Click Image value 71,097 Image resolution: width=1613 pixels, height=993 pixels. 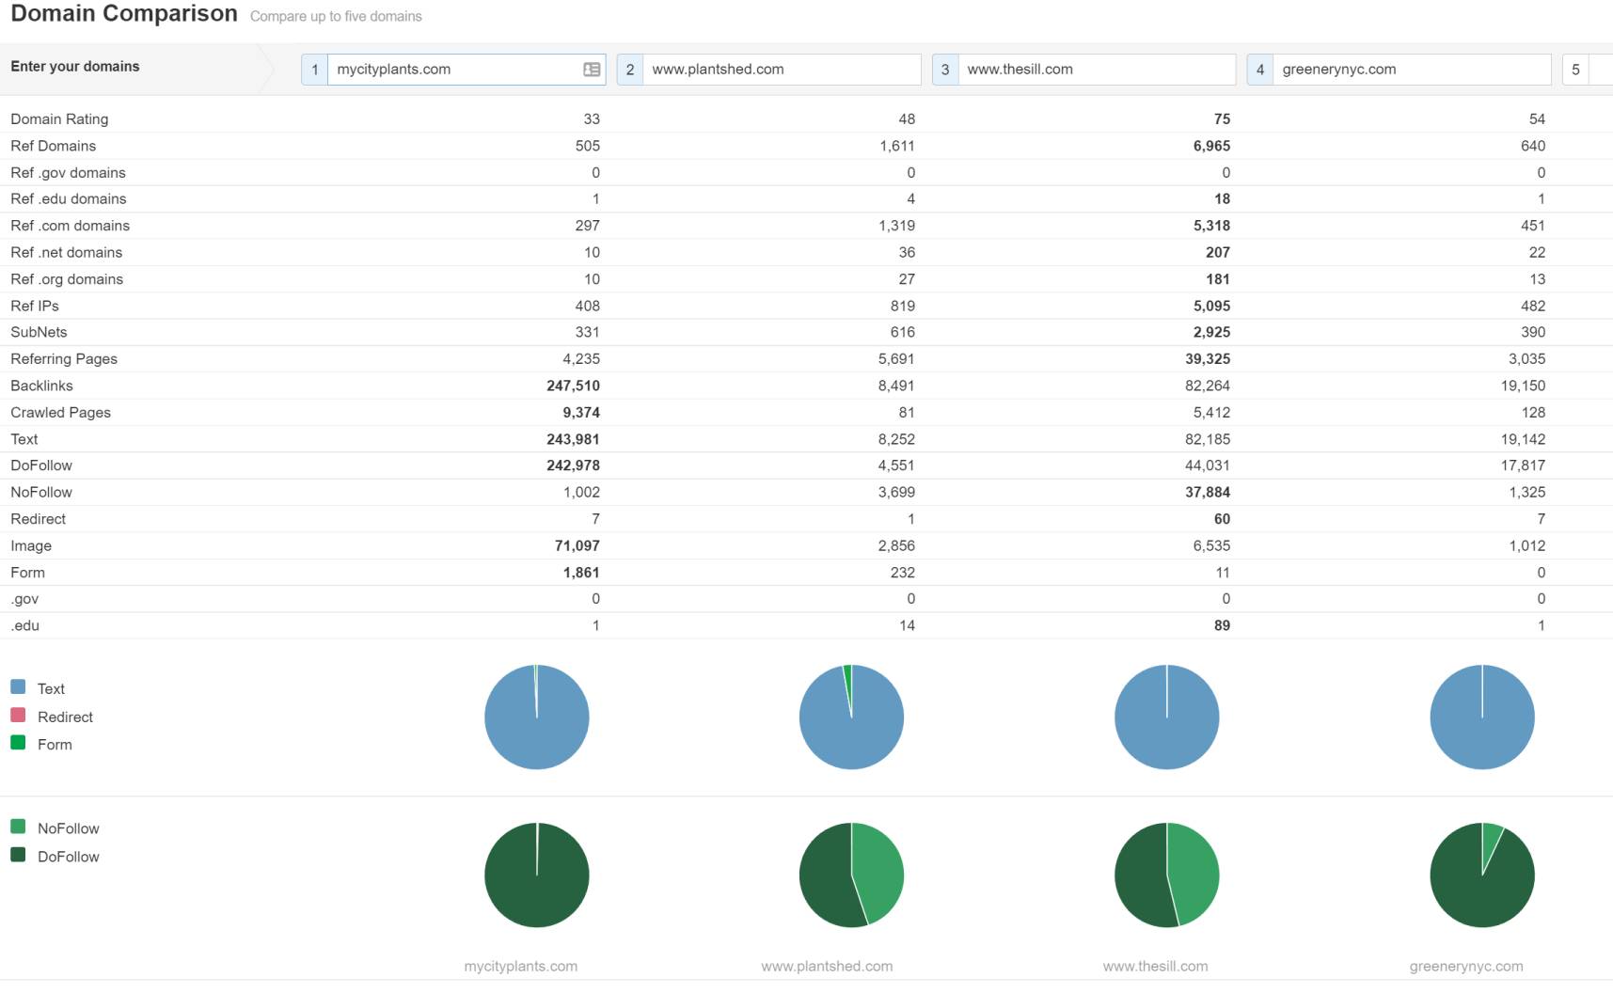(x=577, y=545)
